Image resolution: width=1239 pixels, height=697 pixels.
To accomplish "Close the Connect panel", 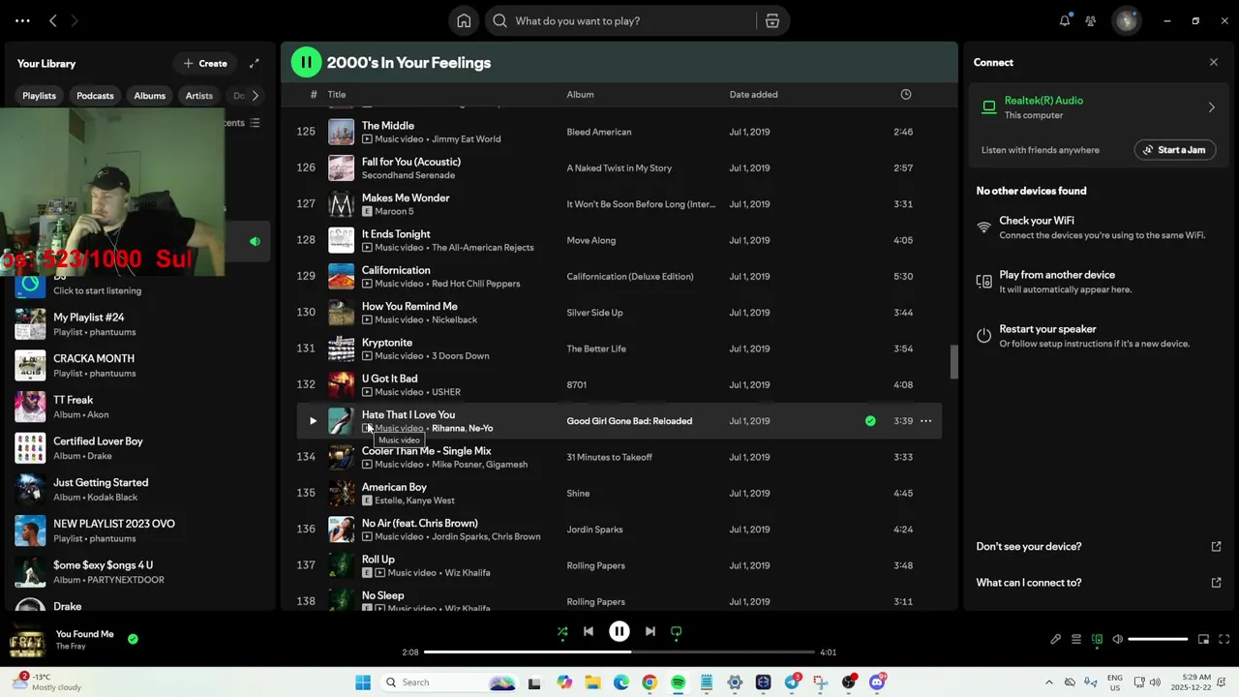I will pos(1214,62).
